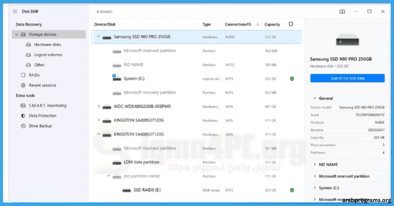Sort by Capacity column header
394x206 pixels.
click(x=272, y=25)
